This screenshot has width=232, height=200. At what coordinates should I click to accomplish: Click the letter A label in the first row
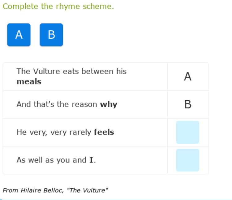tap(188, 76)
